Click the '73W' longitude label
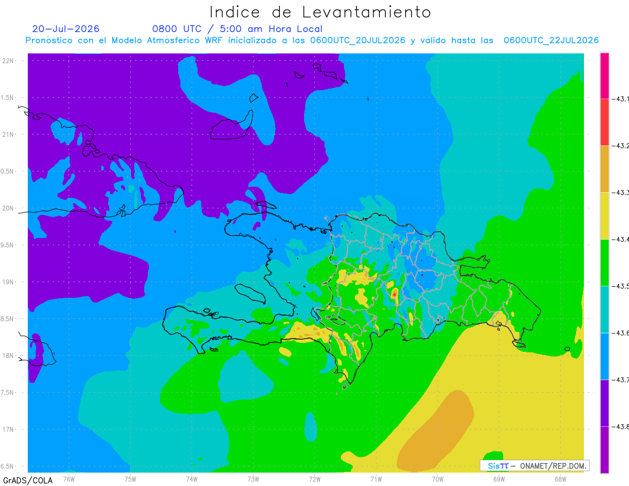The width and height of the screenshot is (629, 486). (253, 478)
